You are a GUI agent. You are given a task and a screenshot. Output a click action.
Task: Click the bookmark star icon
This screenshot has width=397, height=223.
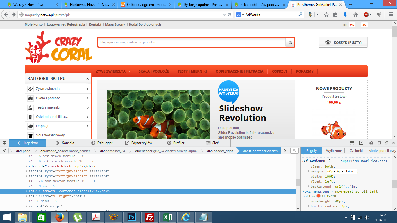(326, 15)
